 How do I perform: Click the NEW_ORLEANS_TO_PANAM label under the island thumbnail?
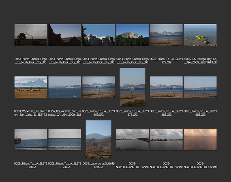167,165
